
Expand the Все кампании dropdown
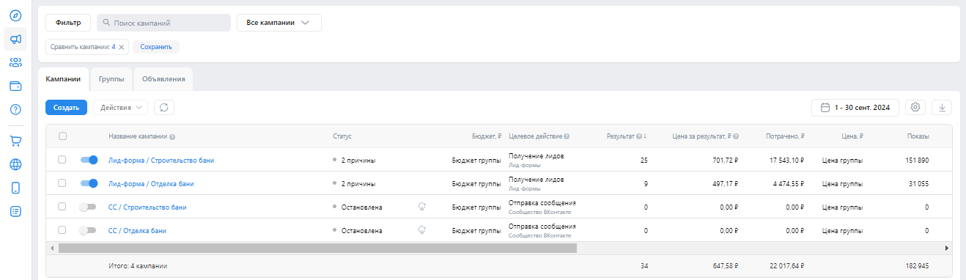coord(279,23)
